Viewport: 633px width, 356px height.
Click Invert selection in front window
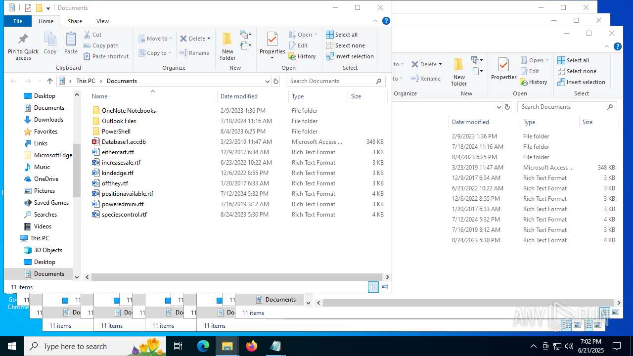click(350, 56)
